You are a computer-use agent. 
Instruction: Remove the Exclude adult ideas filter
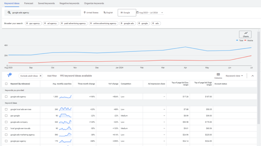click(x=41, y=76)
